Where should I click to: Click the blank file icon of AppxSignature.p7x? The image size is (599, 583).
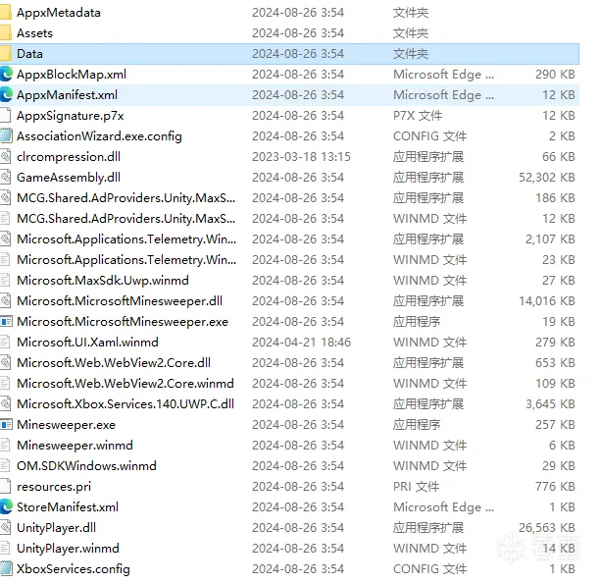point(5,116)
